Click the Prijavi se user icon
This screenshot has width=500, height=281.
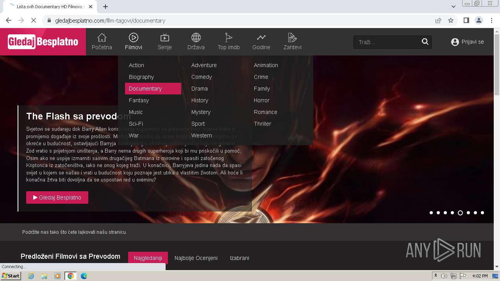(x=455, y=42)
